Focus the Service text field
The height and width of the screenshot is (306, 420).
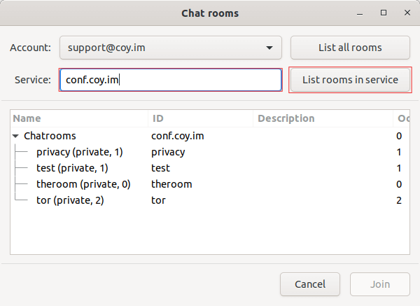pos(170,80)
